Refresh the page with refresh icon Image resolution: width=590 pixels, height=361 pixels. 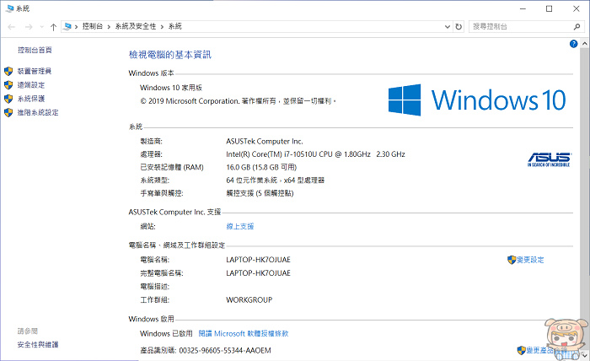point(459,27)
